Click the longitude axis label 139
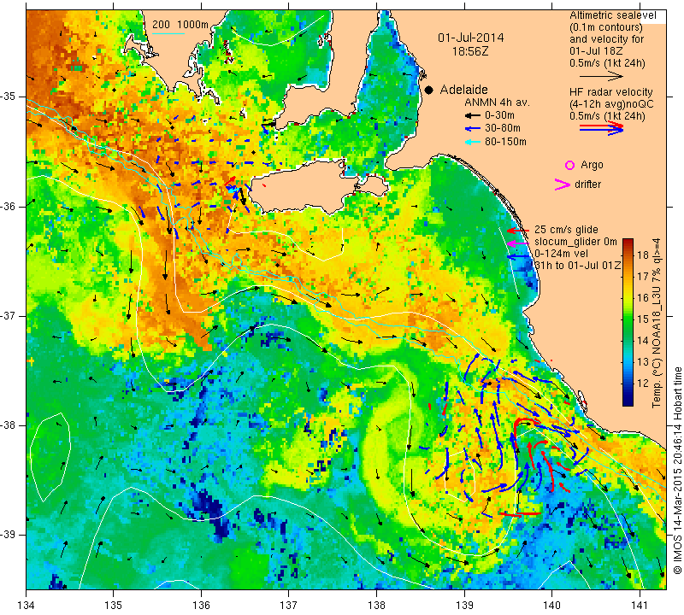 [464, 606]
